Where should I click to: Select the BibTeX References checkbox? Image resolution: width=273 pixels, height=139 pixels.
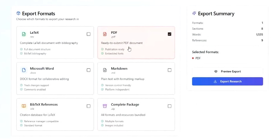point(89,106)
